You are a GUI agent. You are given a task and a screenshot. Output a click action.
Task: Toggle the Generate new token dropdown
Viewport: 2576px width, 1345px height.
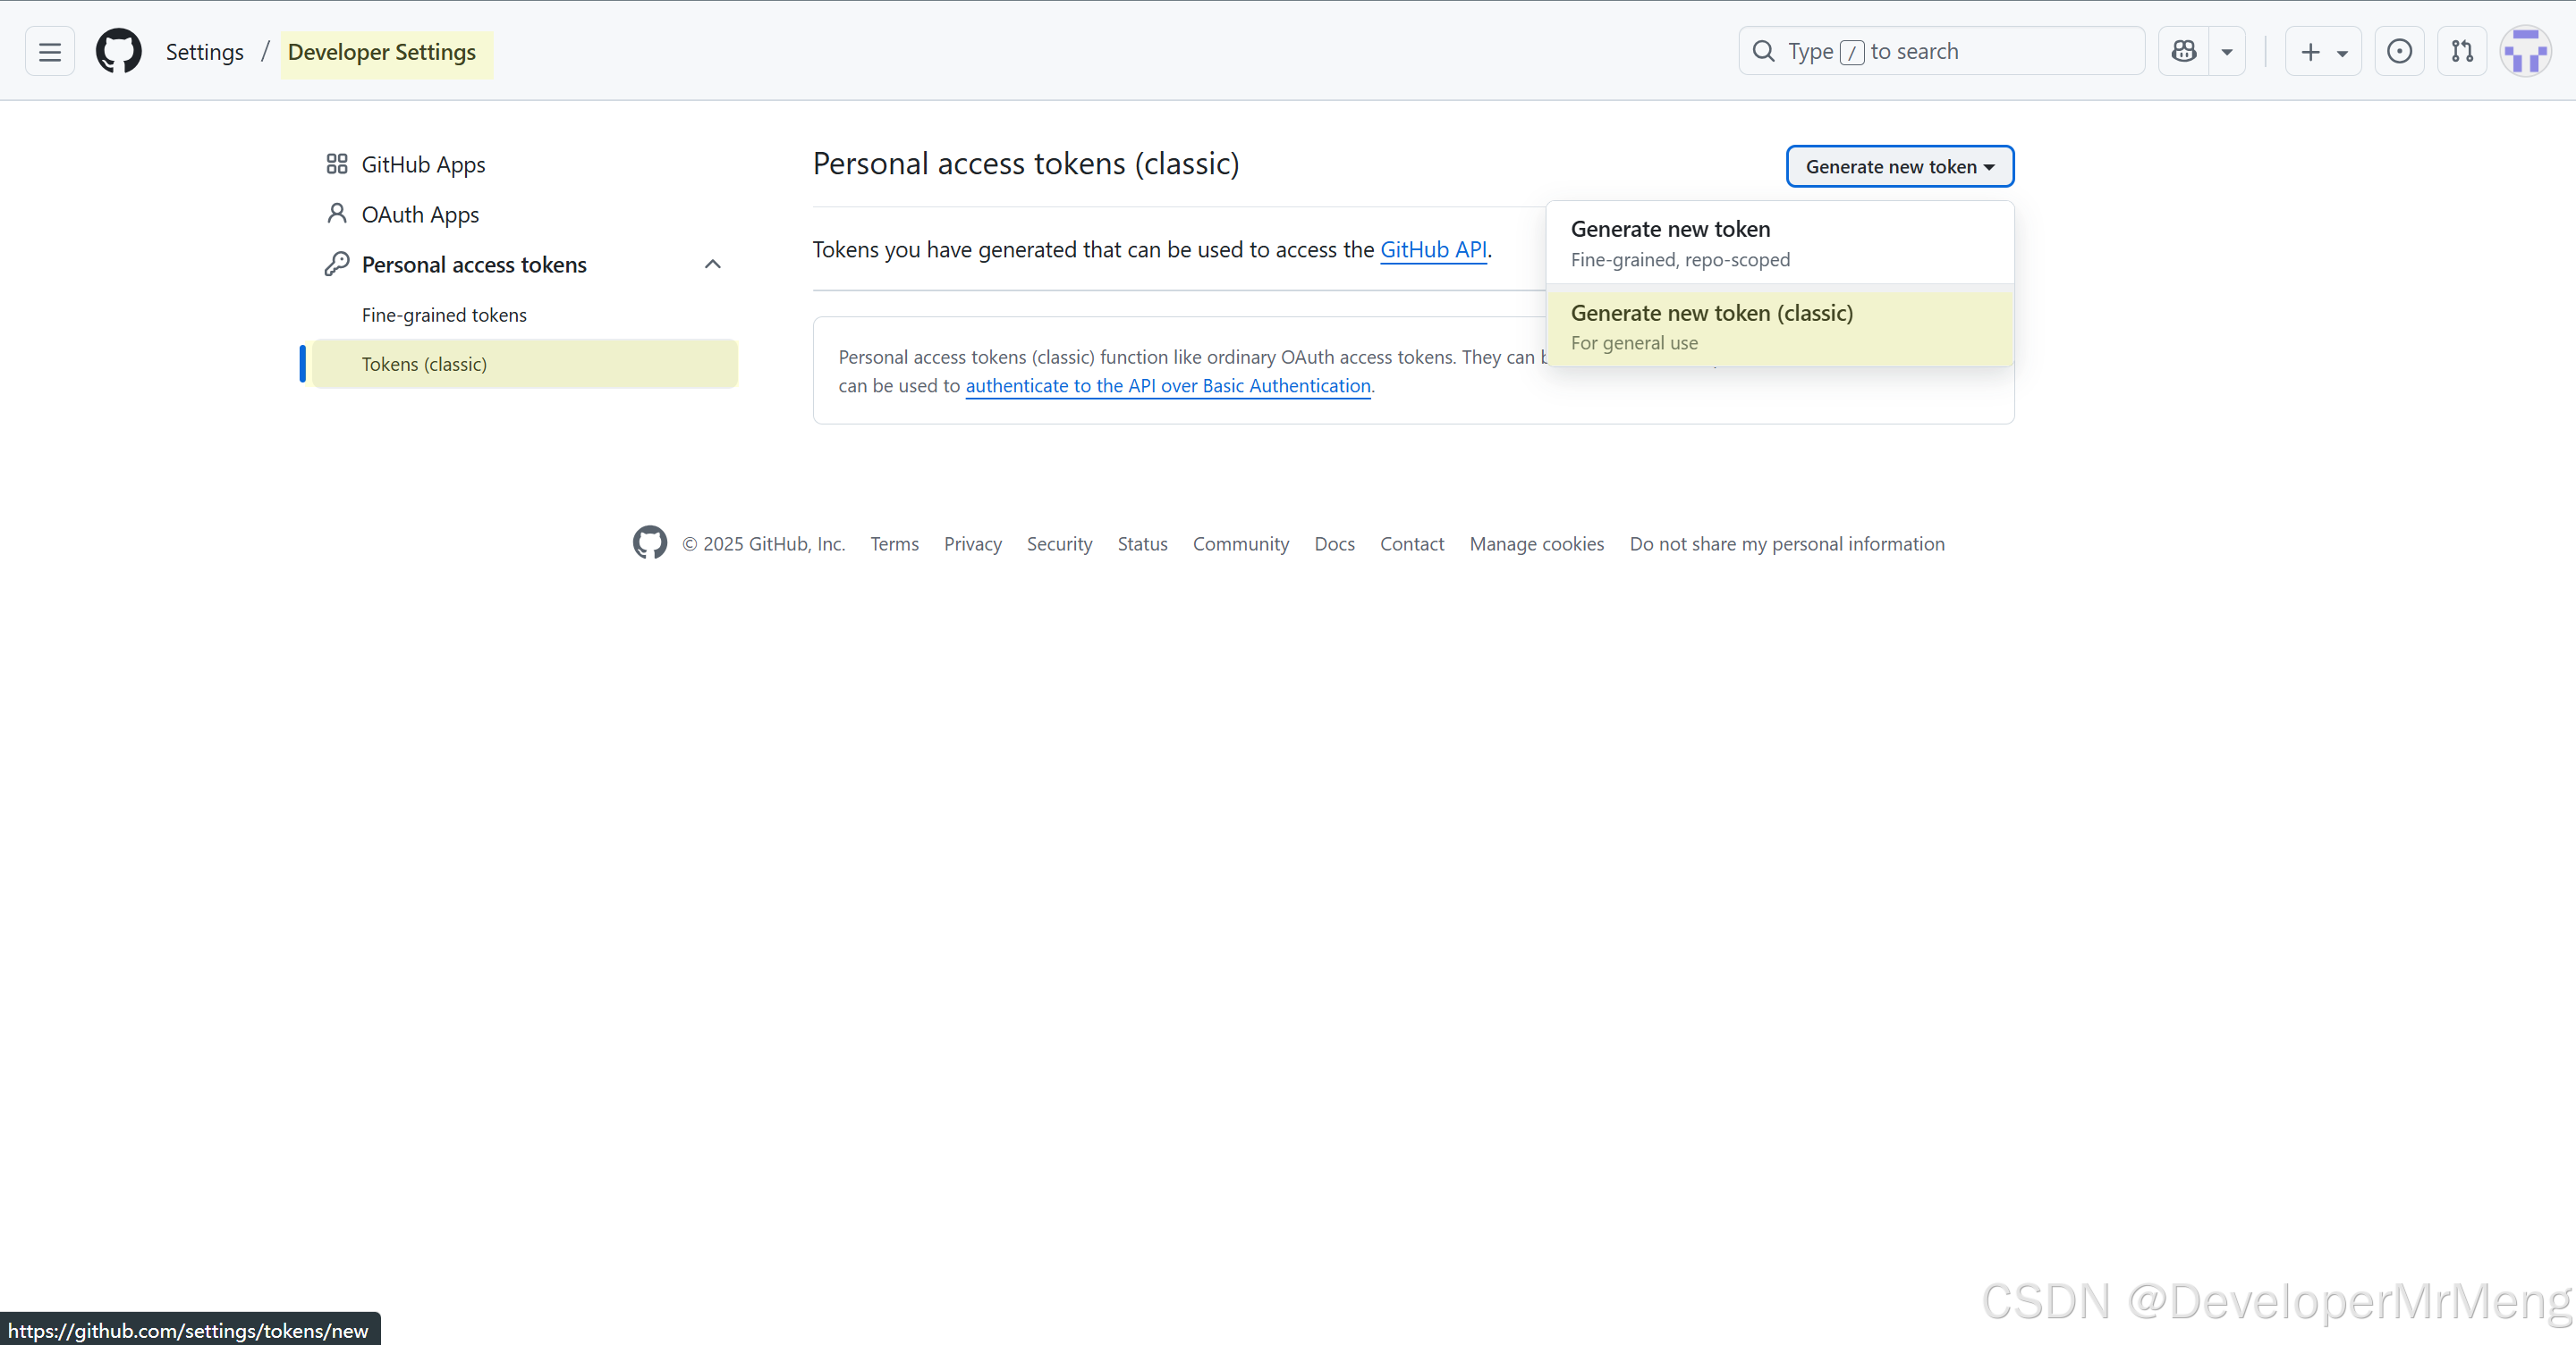point(1899,167)
